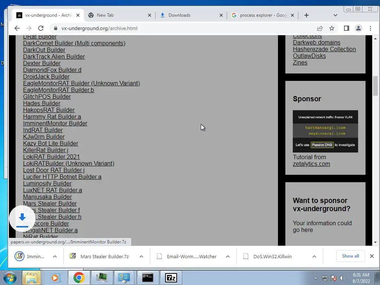
Task: Open the OutlawDisks sidebar link
Action: click(309, 56)
